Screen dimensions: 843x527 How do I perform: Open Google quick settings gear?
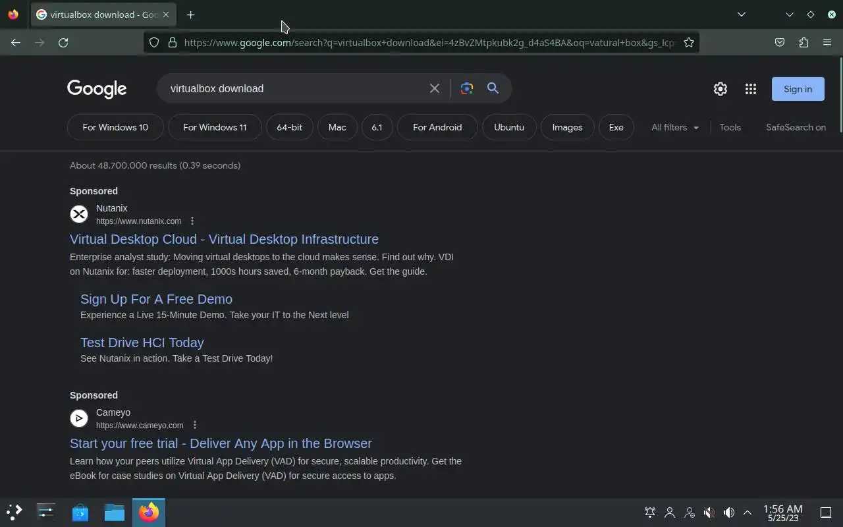721,89
